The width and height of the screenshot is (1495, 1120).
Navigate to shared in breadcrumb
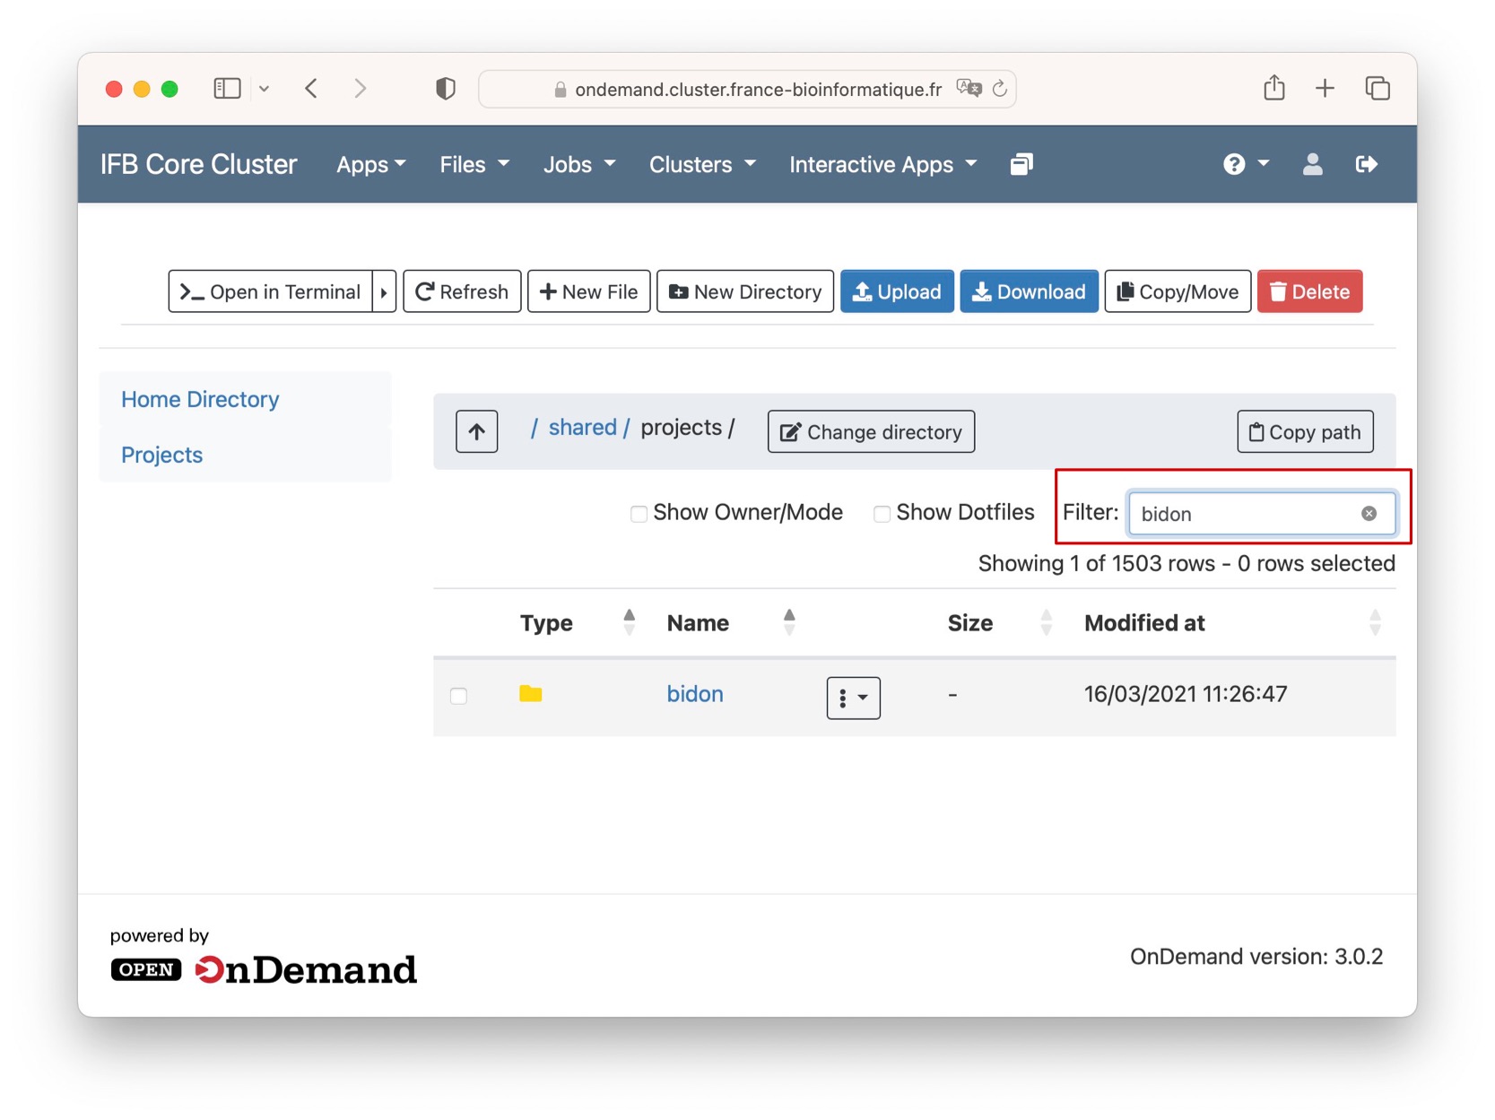[x=582, y=427]
